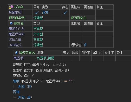
Task: Click the 初始值 column header
Action: (x=85, y=53)
